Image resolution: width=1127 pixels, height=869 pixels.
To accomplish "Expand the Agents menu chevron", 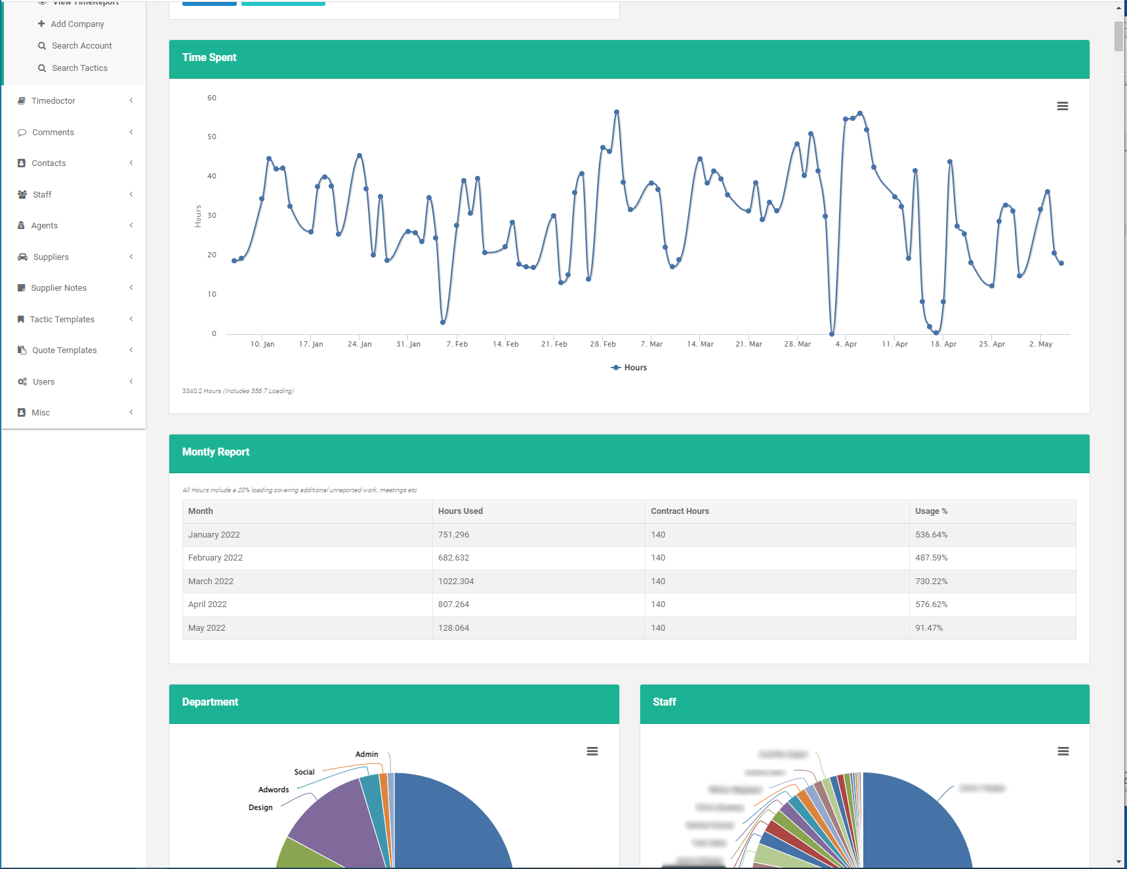I will tap(131, 225).
